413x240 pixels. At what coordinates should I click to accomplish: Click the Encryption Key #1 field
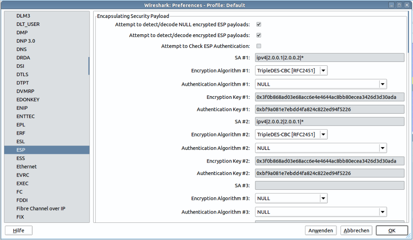(x=329, y=97)
